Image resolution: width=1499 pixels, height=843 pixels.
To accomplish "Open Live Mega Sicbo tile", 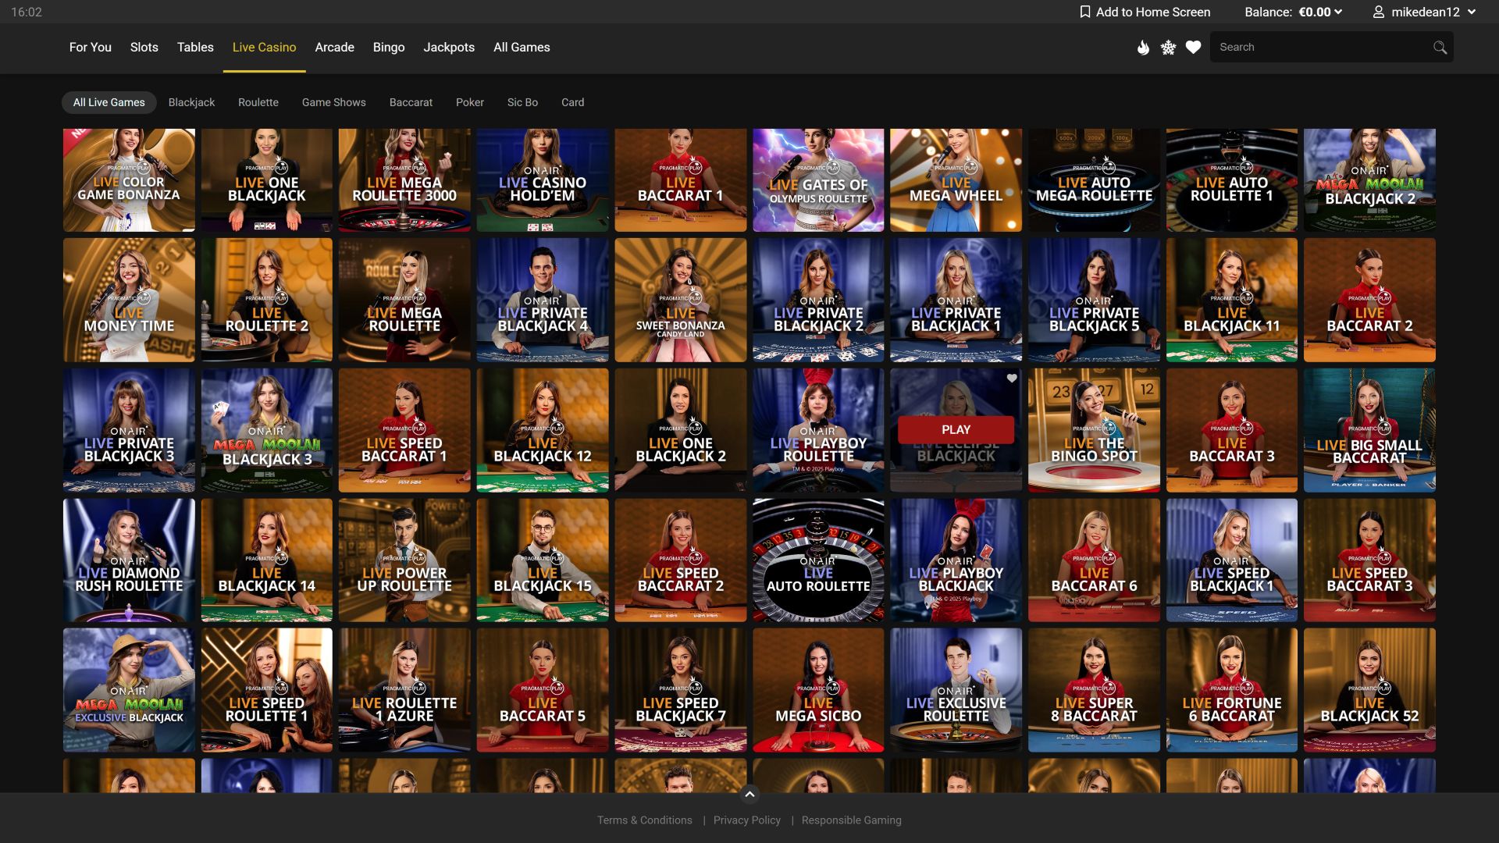I will (x=818, y=690).
